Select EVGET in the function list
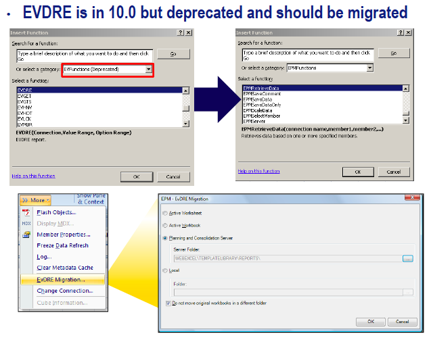This screenshot has height=340, width=431. point(99,96)
